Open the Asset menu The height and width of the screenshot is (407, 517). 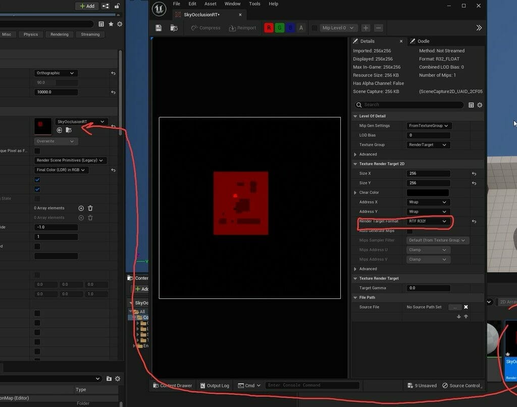[210, 4]
